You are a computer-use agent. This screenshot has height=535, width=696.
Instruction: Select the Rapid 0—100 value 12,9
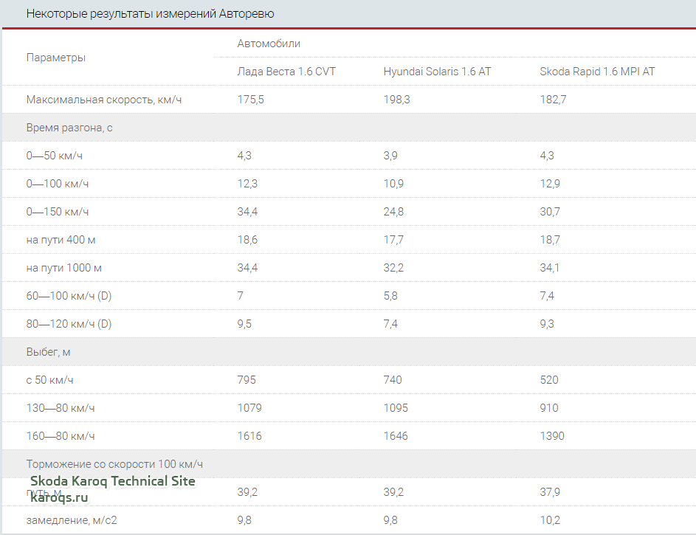tap(550, 184)
